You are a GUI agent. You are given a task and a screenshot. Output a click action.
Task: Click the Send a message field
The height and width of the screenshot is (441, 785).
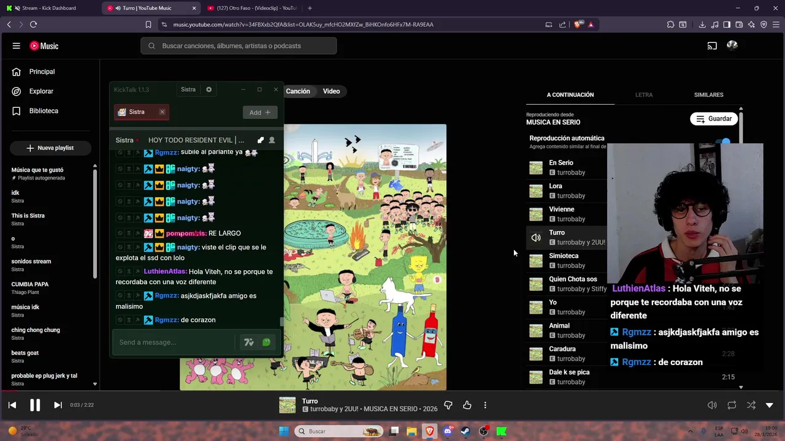(174, 342)
